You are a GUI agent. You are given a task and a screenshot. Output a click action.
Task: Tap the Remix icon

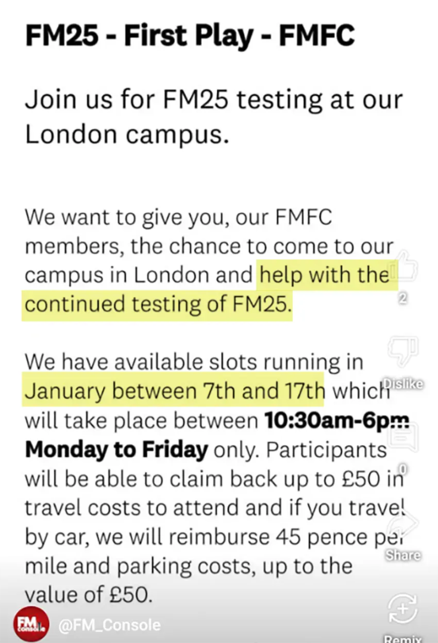pyautogui.click(x=403, y=609)
